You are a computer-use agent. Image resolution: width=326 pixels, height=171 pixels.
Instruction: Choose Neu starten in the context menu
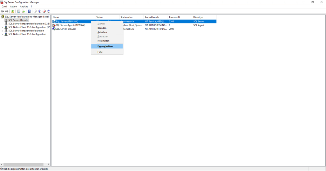(107, 41)
